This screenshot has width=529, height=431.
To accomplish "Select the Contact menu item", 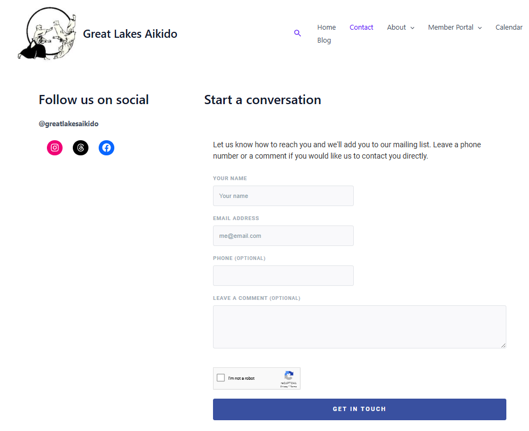I will tap(361, 28).
